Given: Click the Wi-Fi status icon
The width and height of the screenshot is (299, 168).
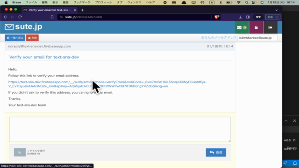Looking at the screenshot, I should (x=239, y=2).
